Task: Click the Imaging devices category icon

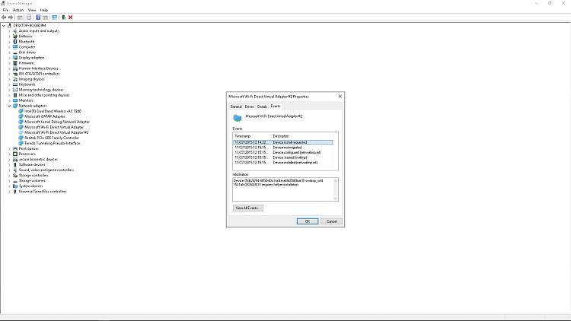Action: point(15,79)
